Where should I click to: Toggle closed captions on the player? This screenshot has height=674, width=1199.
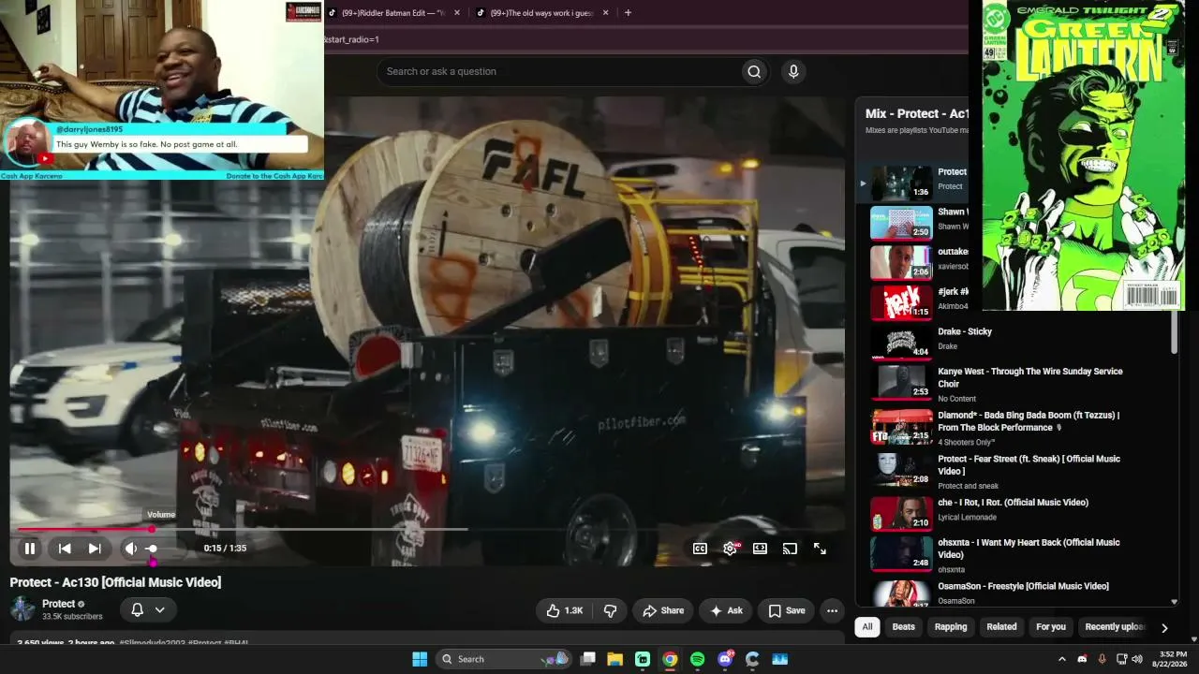(x=700, y=549)
